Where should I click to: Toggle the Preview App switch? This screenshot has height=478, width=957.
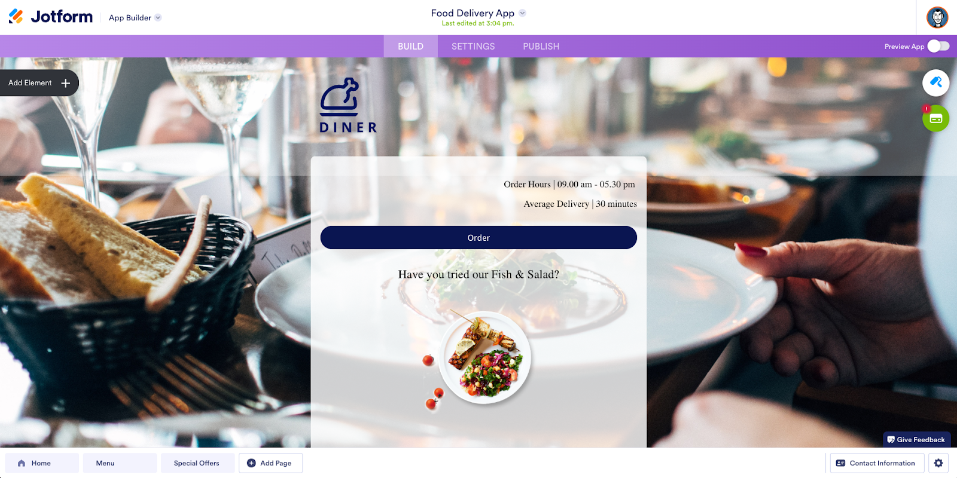click(938, 47)
